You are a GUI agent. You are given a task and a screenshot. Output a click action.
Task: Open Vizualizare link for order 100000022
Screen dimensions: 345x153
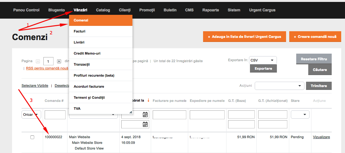[x=322, y=137]
